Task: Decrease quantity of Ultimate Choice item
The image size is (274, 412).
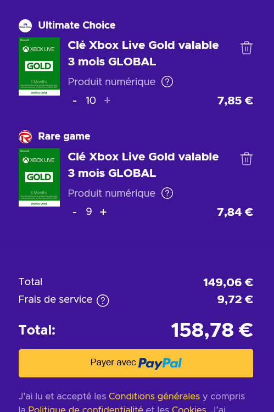Action: (75, 101)
